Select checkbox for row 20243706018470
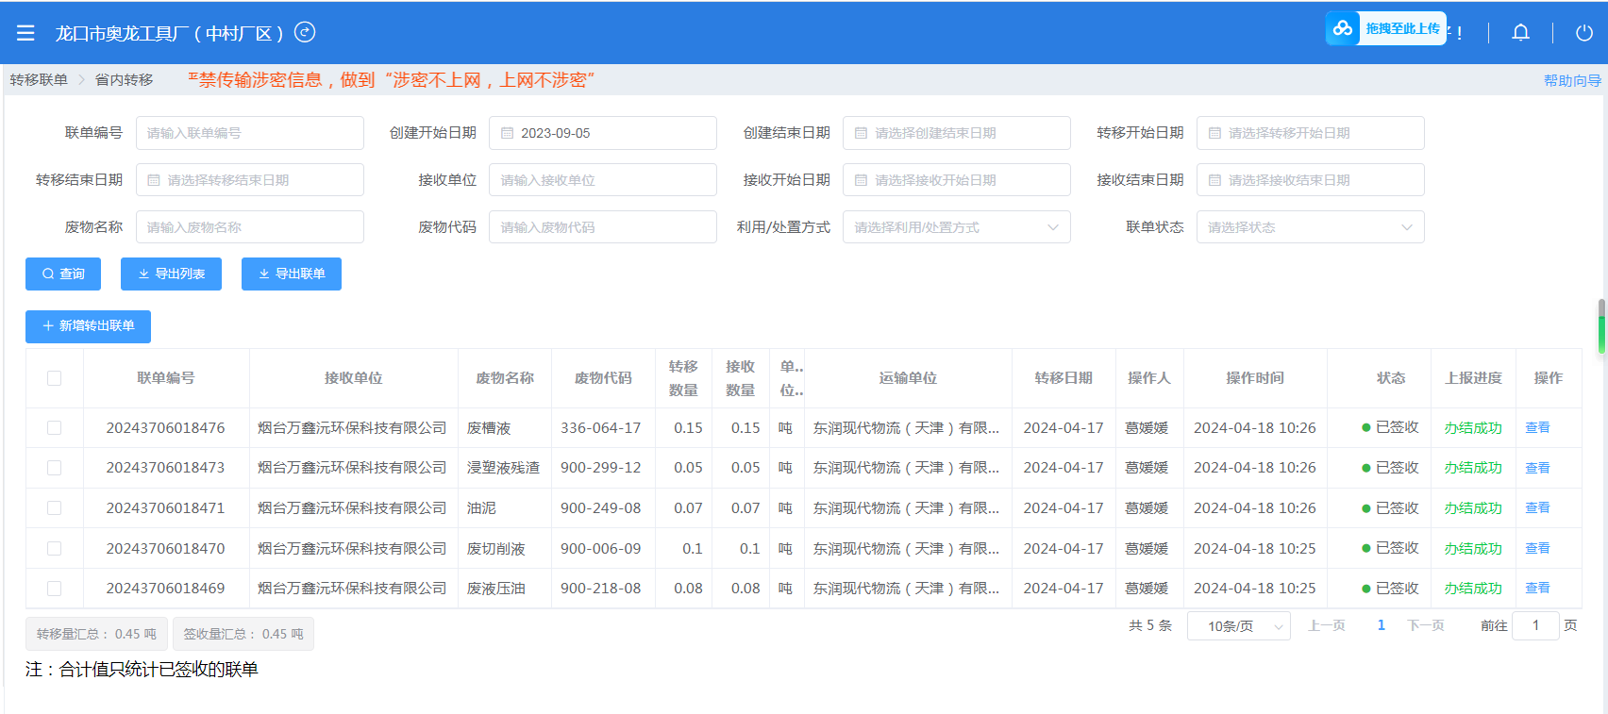 click(x=54, y=549)
